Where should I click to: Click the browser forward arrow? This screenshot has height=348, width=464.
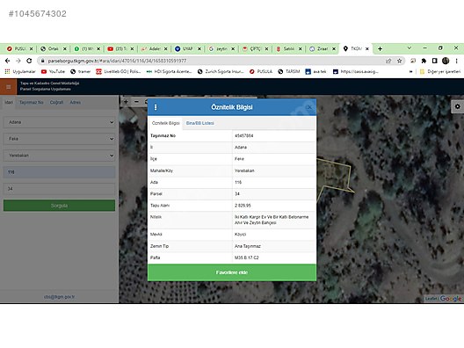(18, 61)
